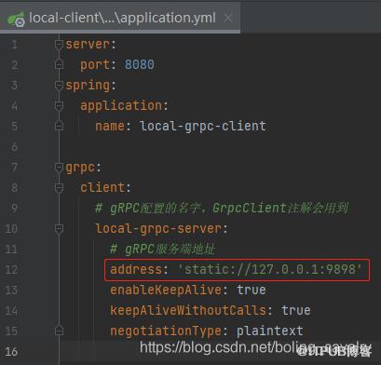Place cursor in local-grpc-client name value

203,127
